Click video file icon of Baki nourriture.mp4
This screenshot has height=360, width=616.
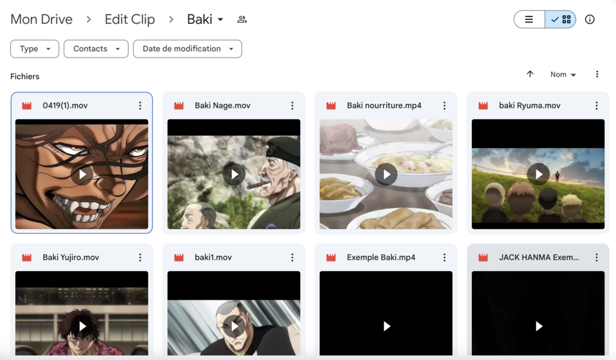pyautogui.click(x=331, y=105)
